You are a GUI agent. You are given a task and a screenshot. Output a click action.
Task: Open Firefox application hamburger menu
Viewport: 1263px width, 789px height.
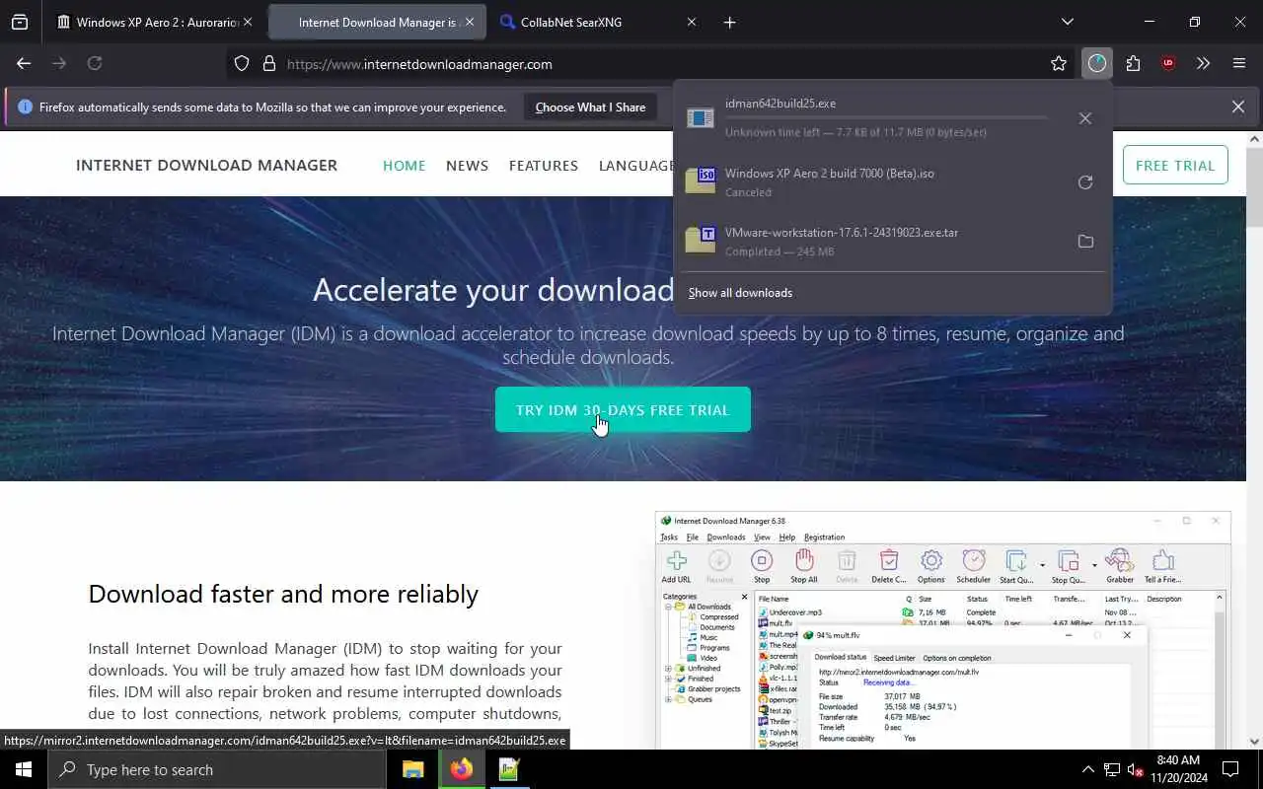1239,63
